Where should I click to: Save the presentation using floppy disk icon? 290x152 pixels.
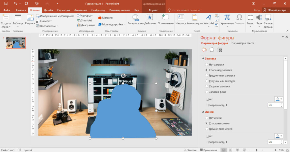(x=6, y=3)
